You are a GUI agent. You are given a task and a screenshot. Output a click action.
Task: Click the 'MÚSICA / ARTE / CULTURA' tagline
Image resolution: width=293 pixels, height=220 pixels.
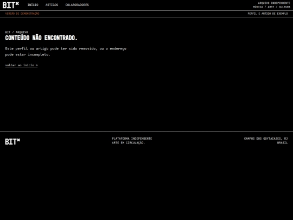pyautogui.click(x=272, y=7)
